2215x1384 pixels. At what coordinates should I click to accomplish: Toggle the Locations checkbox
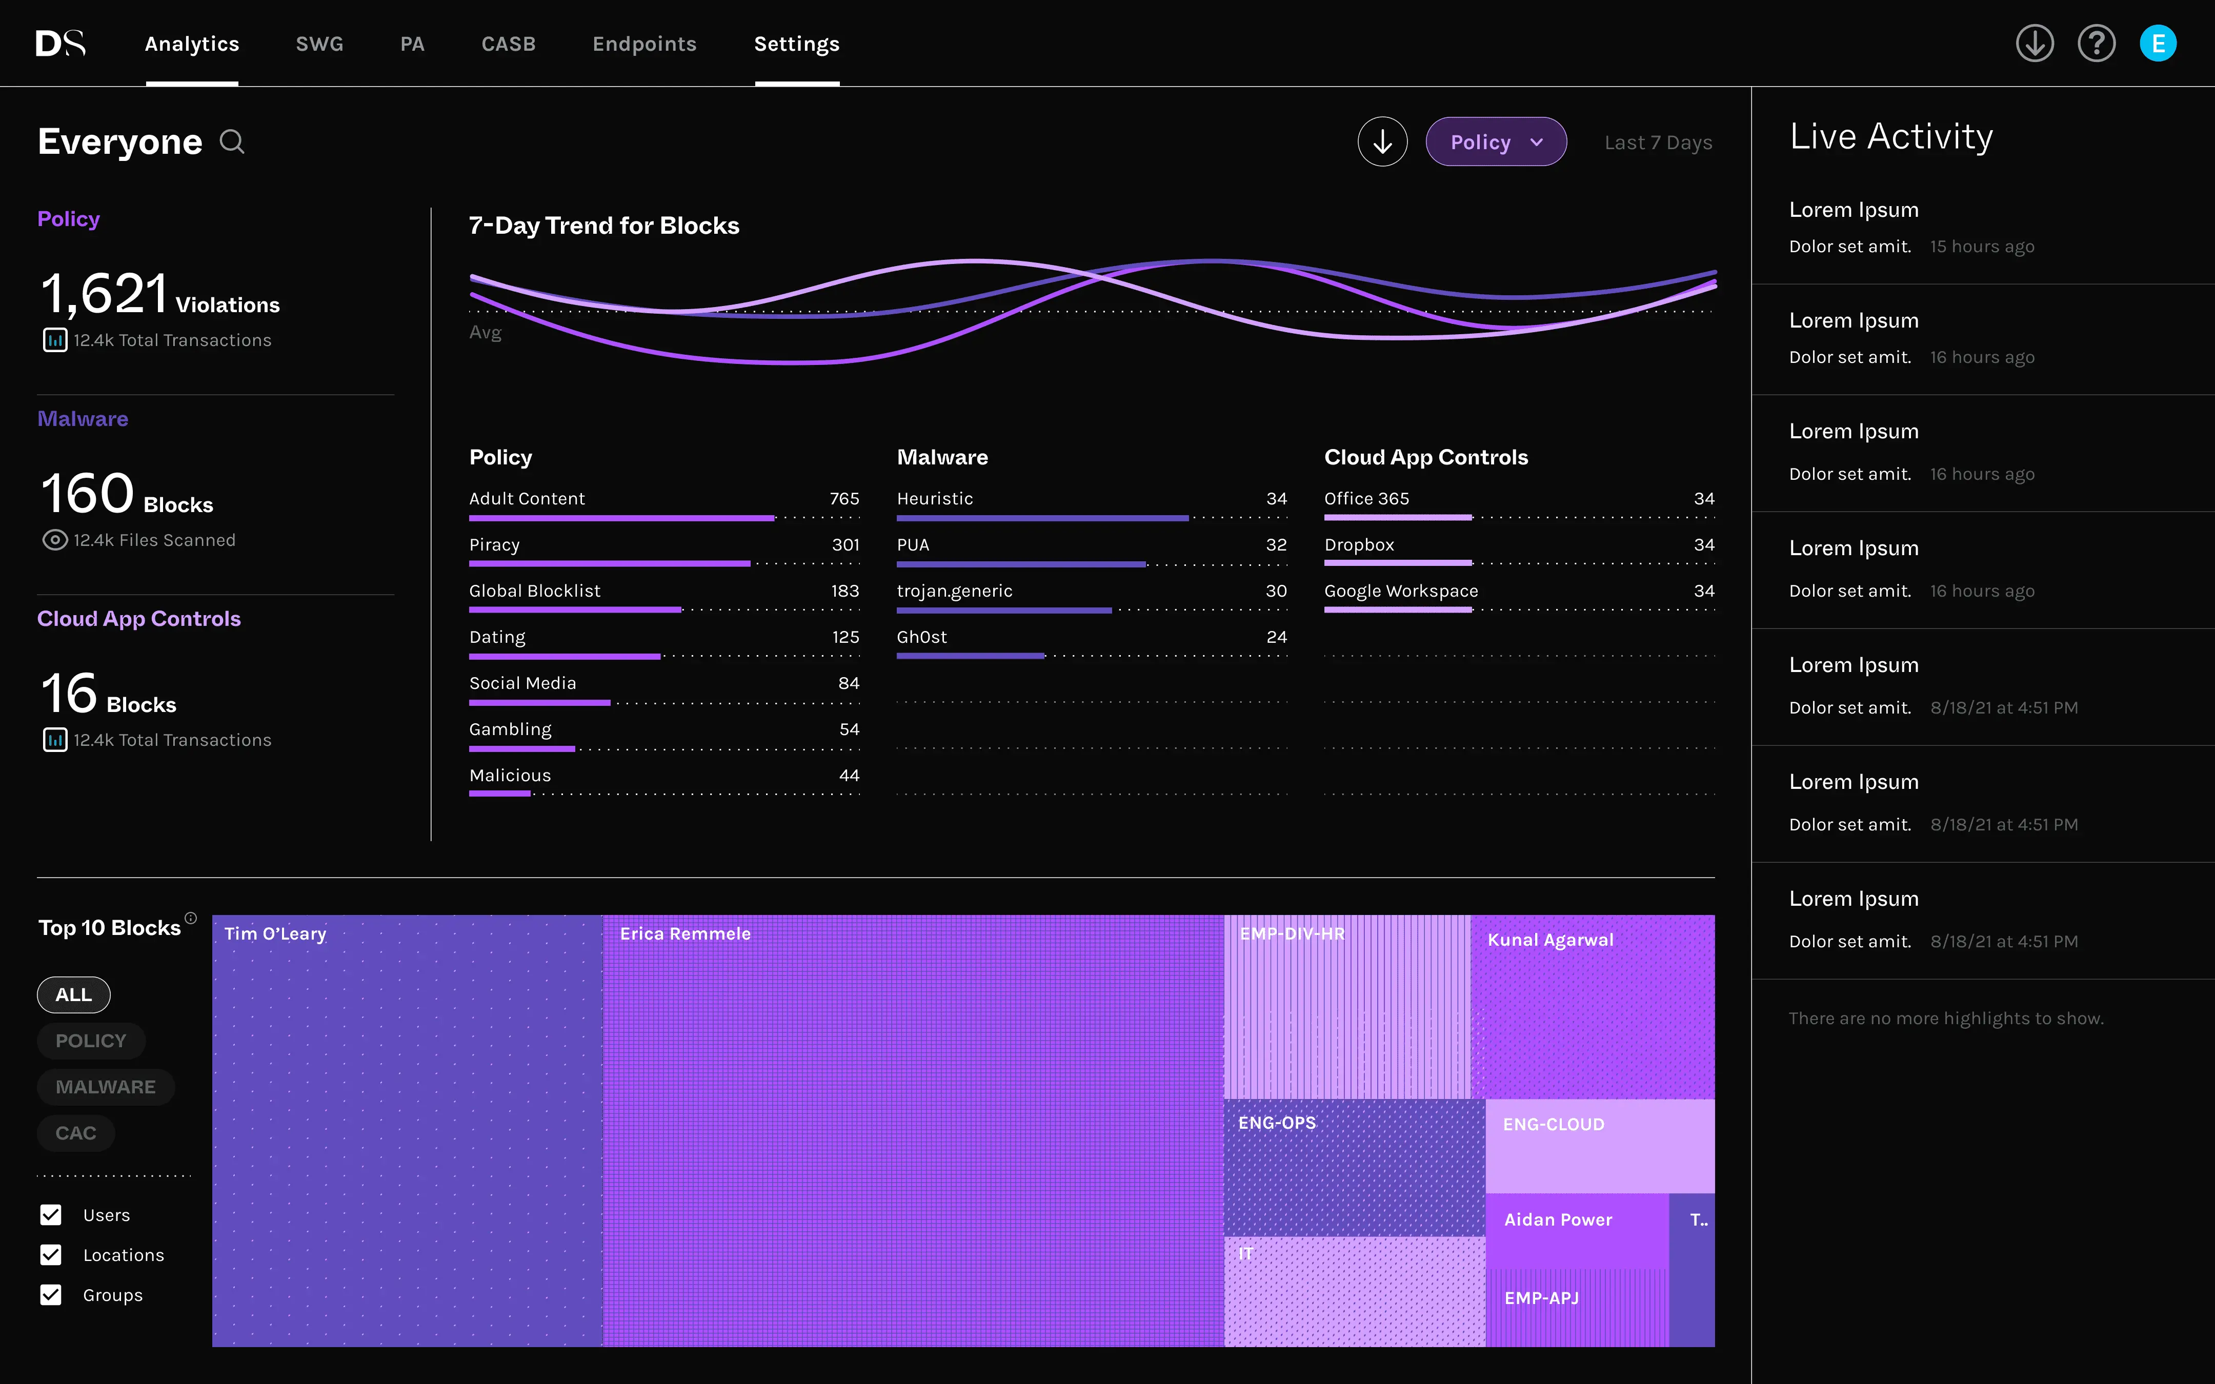(x=51, y=1255)
